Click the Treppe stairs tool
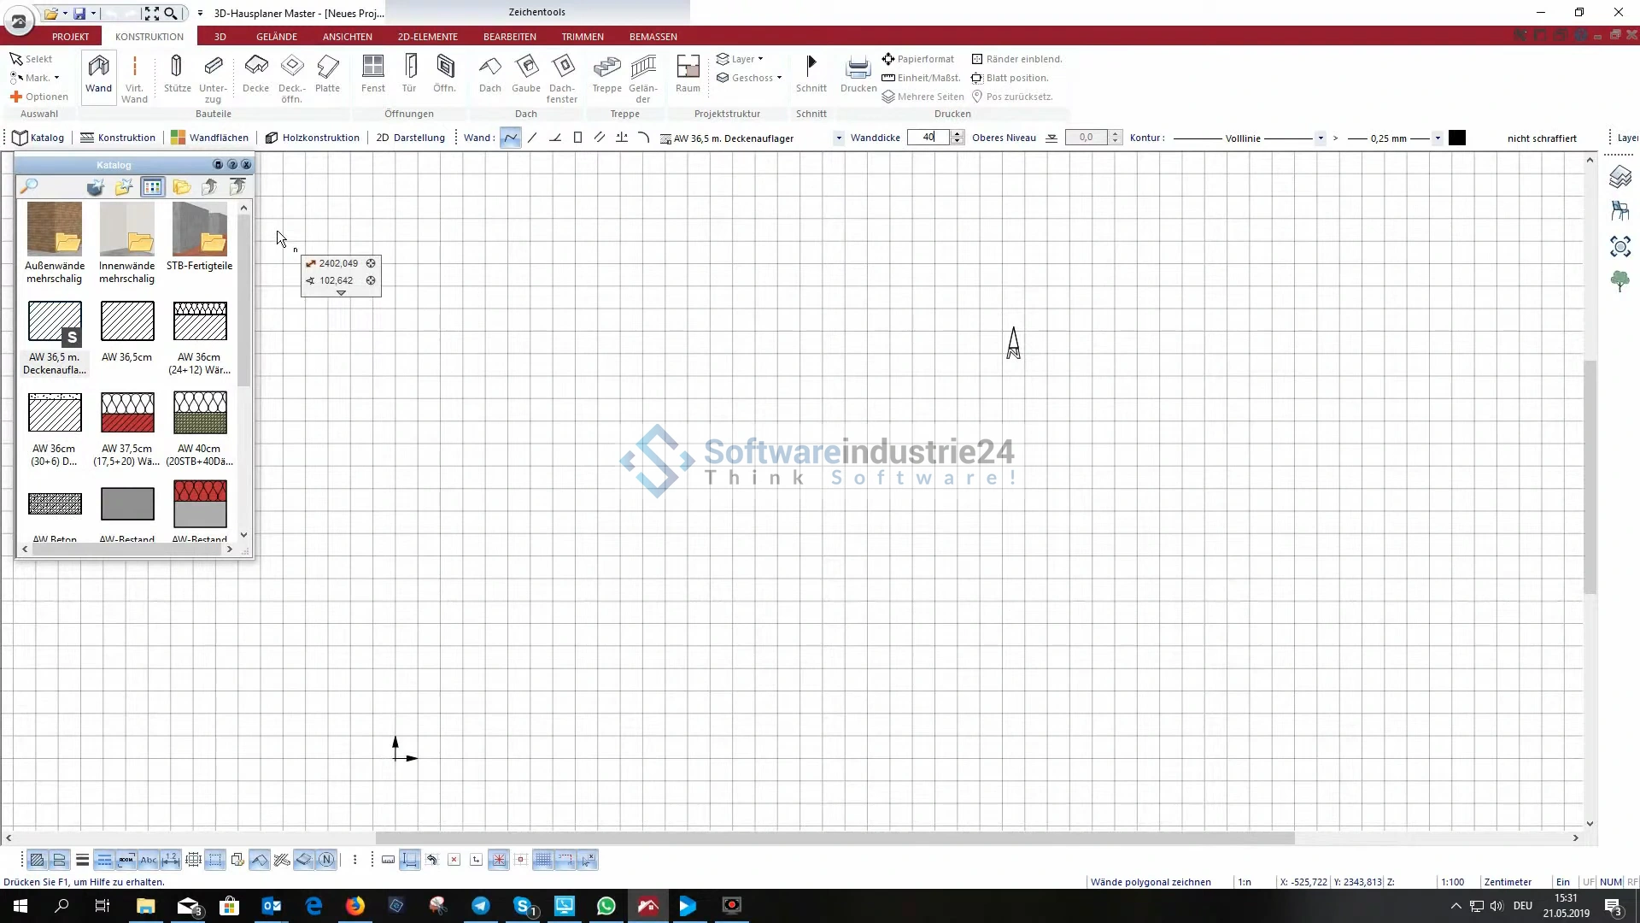 (x=606, y=75)
